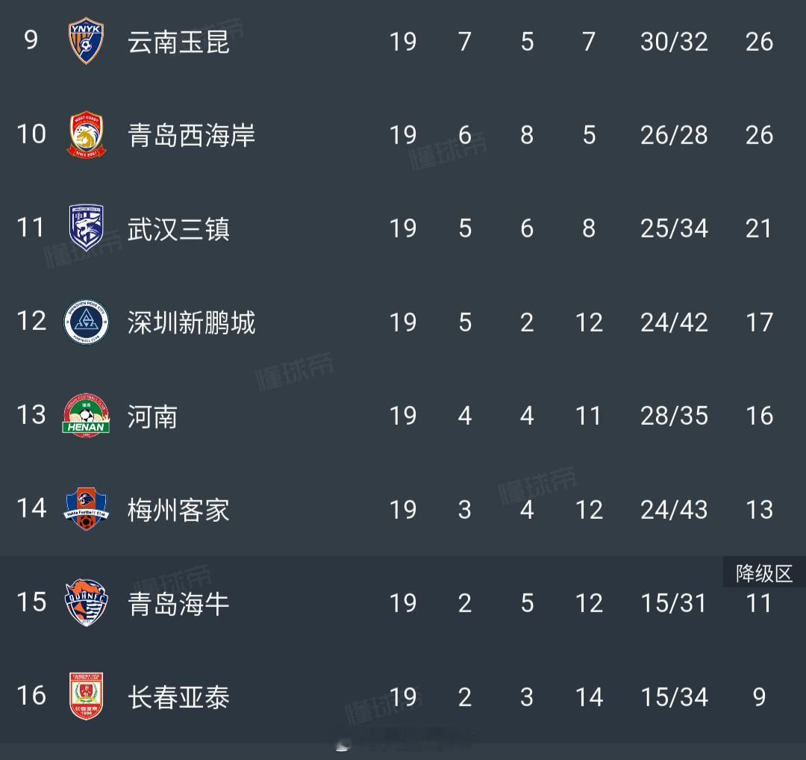
Task: Open team page for 云南玉昆
Action: click(178, 42)
